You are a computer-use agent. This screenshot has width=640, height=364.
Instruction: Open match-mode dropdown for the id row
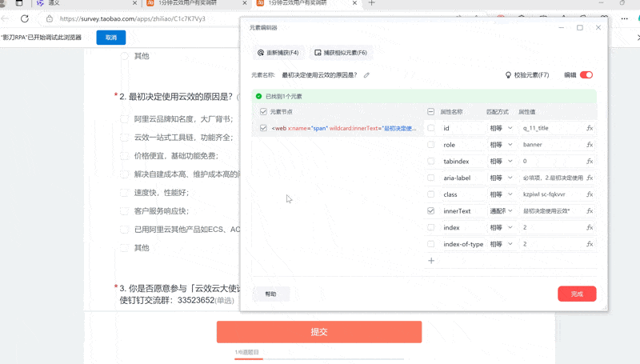[501, 128]
